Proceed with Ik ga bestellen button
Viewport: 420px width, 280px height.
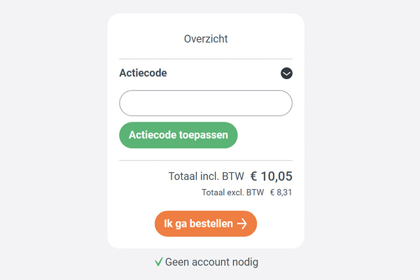(x=206, y=223)
